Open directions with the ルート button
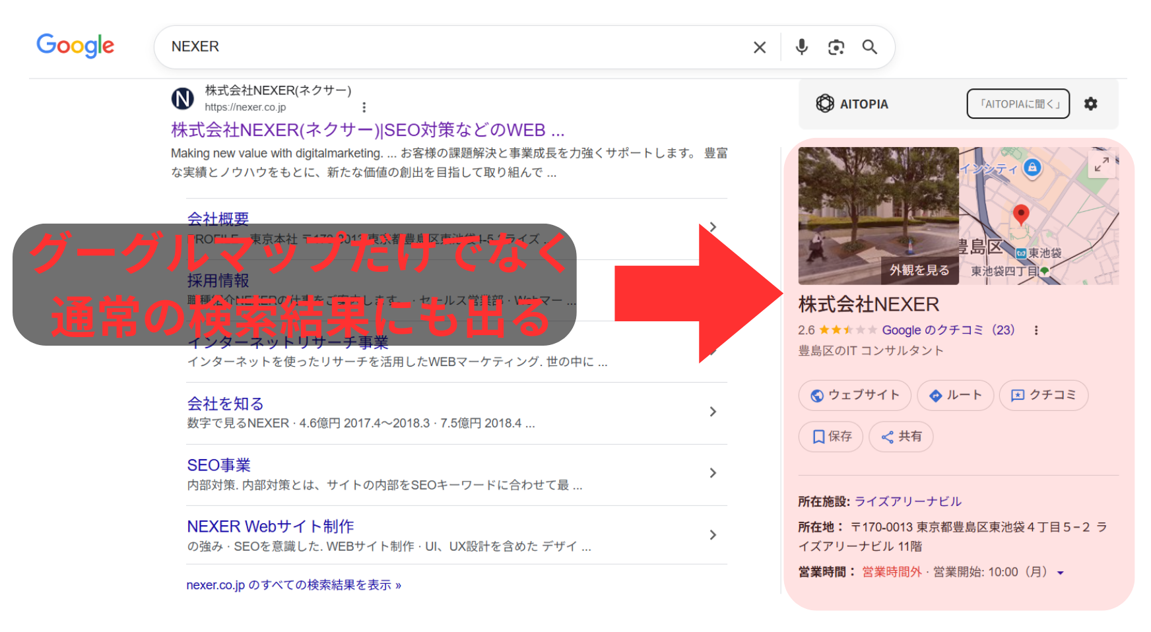1151x632 pixels. (955, 395)
